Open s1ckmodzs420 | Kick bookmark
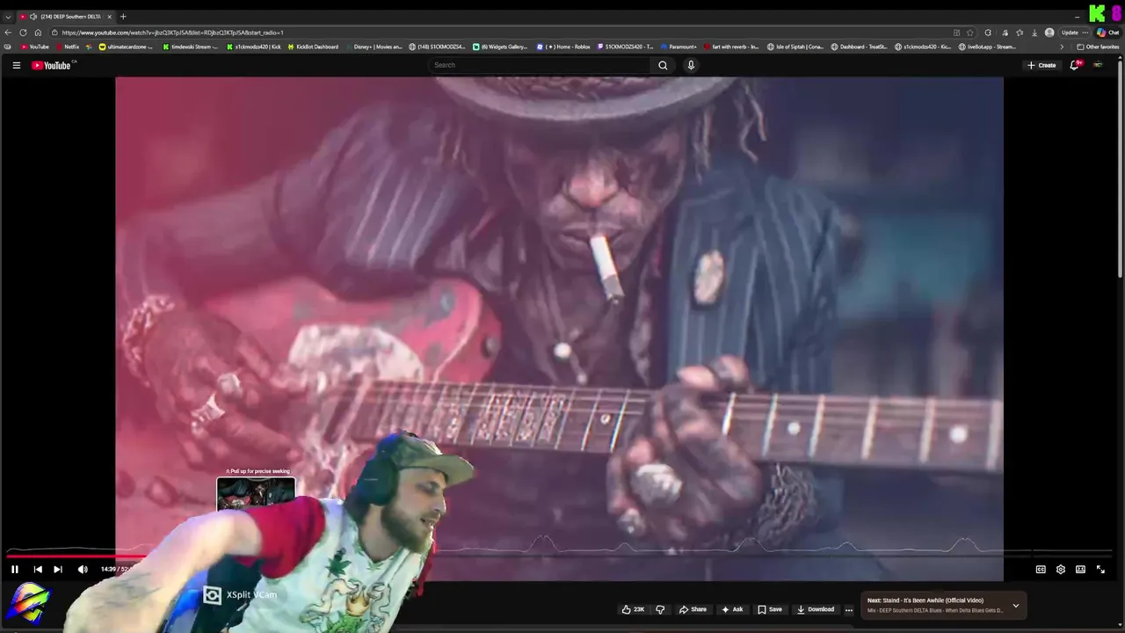 (254, 47)
